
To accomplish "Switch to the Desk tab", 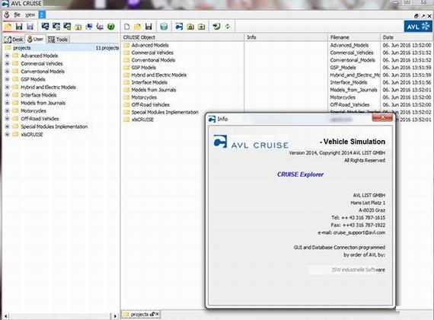I will click(14, 40).
